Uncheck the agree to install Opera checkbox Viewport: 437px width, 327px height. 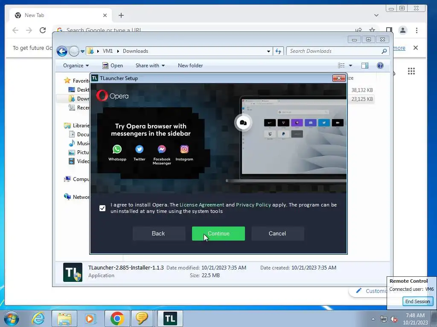tap(102, 208)
